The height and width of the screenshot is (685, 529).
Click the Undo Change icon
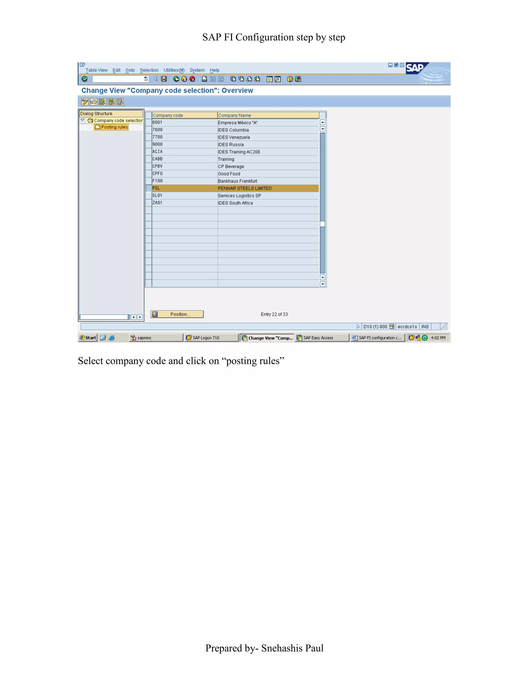94,102
